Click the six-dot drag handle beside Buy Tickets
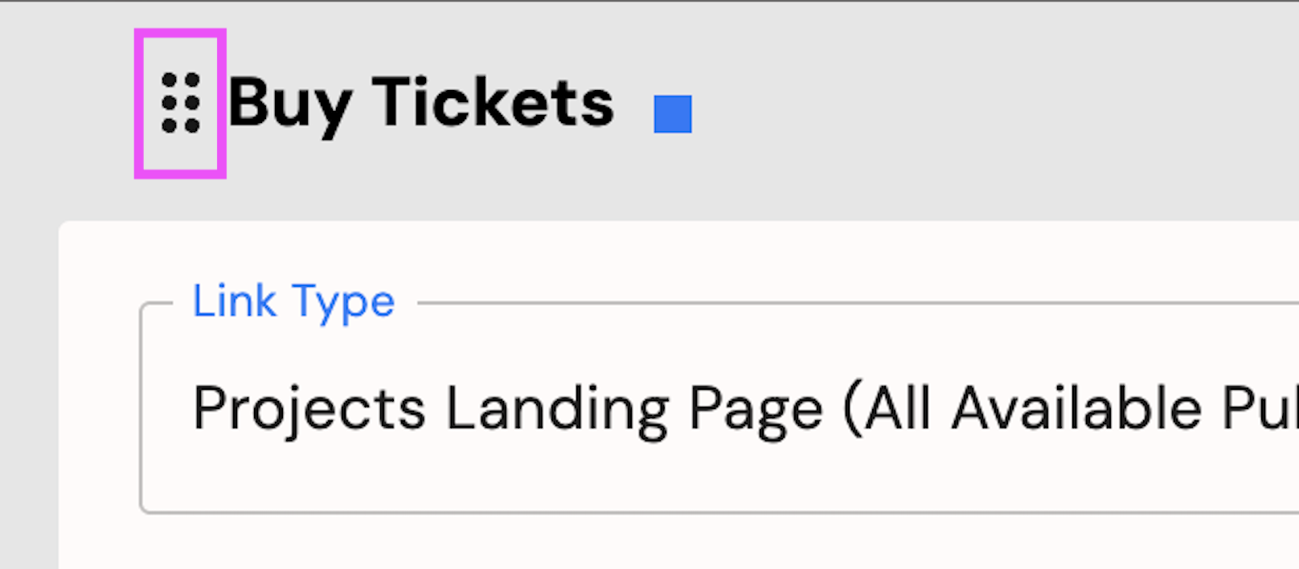The image size is (1299, 569). tap(180, 103)
